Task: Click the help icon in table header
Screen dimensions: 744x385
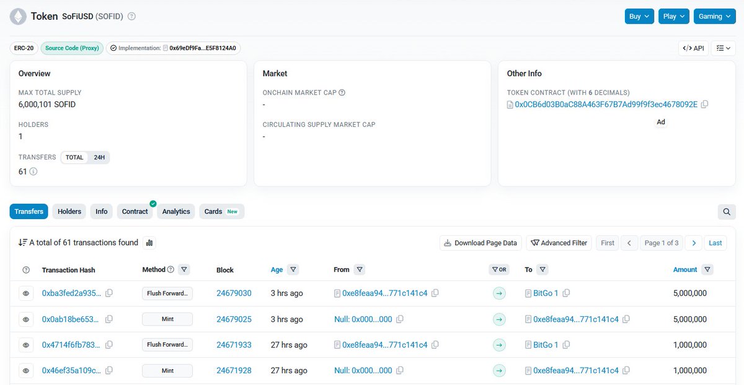Action: point(26,270)
